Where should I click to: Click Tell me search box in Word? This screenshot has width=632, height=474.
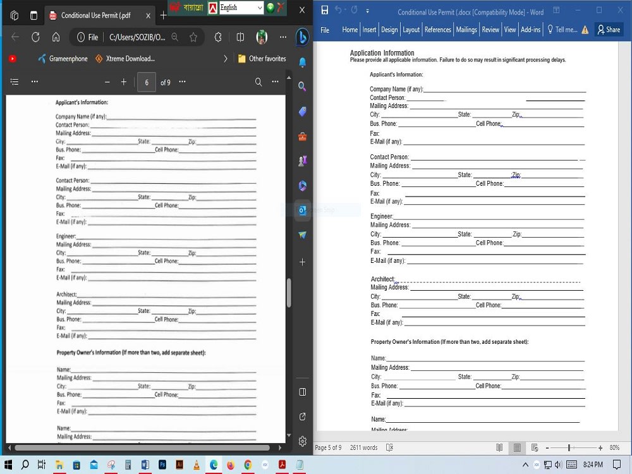point(562,30)
